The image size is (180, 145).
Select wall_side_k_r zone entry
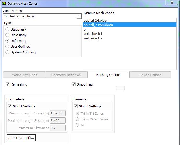(130, 38)
